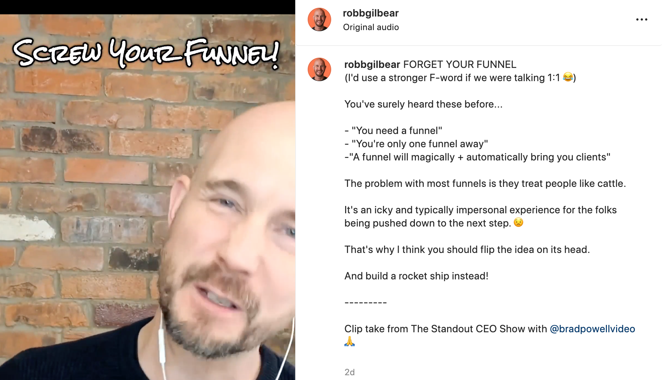
Task: Click the 'You're only one funnel away' line
Action: (x=416, y=144)
